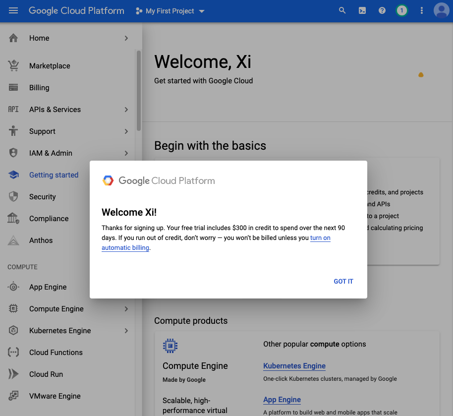Screen dimensions: 453x416
Task: Expand the APIs & Services submenu chevron
Action: click(x=126, y=109)
